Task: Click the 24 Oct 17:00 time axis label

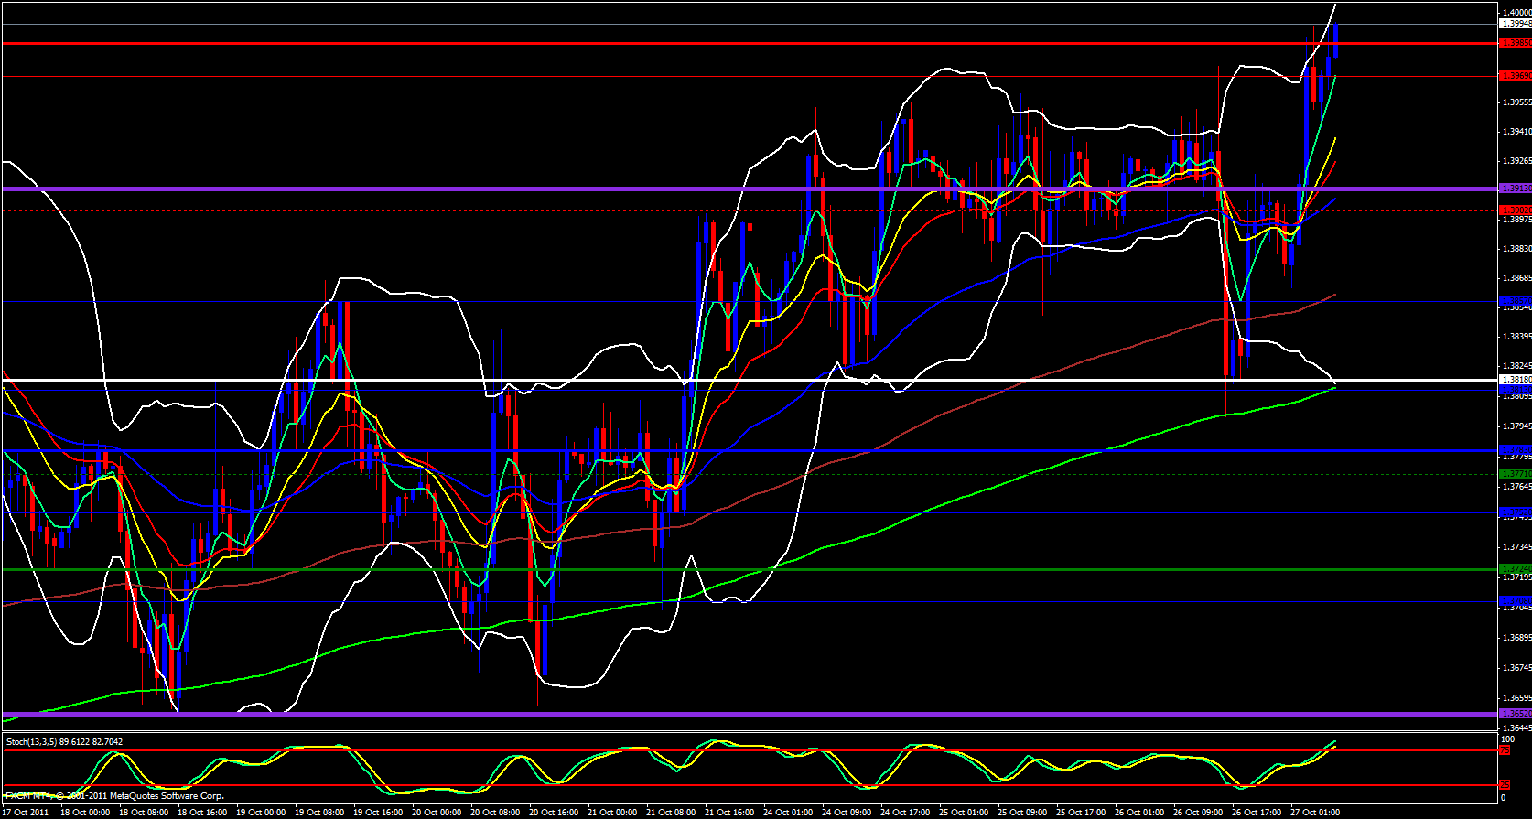Action: (x=903, y=813)
